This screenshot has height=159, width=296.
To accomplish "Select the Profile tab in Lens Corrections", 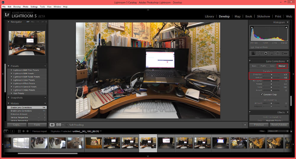I will click(x=263, y=66).
